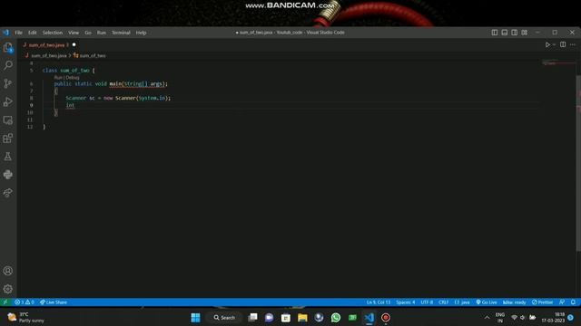Toggle the primary side bar
The width and height of the screenshot is (581, 326).
[494, 33]
